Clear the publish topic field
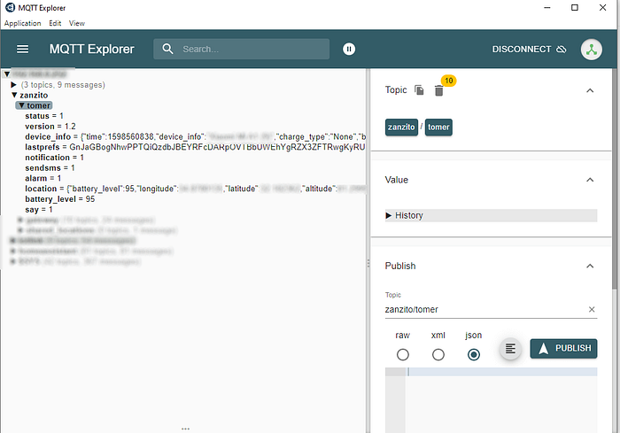The width and height of the screenshot is (620, 433). (592, 309)
